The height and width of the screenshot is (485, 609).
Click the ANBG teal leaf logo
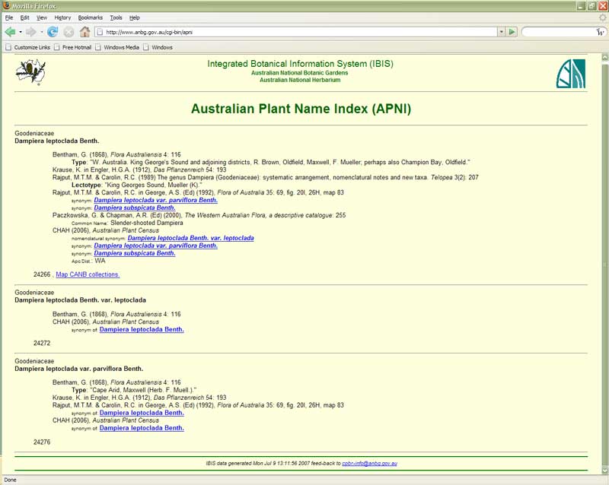click(571, 74)
